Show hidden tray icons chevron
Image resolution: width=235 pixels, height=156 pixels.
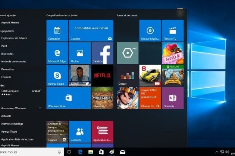click(217, 152)
